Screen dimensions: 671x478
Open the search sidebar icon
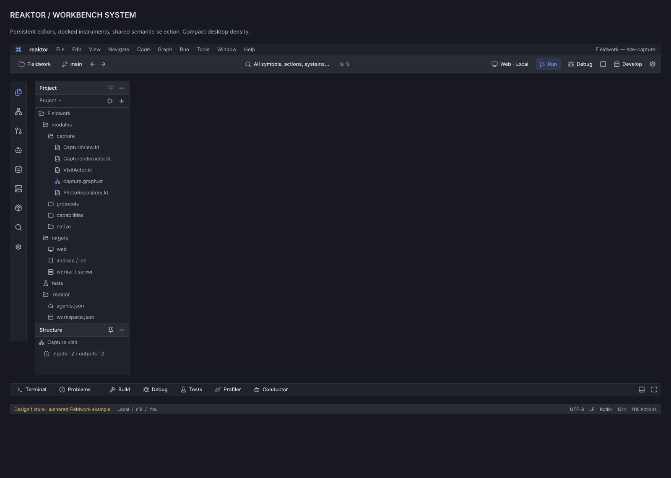coord(18,227)
